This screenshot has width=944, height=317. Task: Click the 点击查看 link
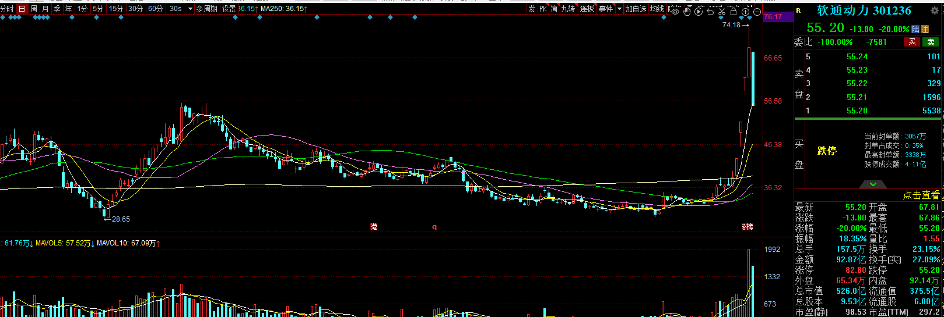[921, 195]
